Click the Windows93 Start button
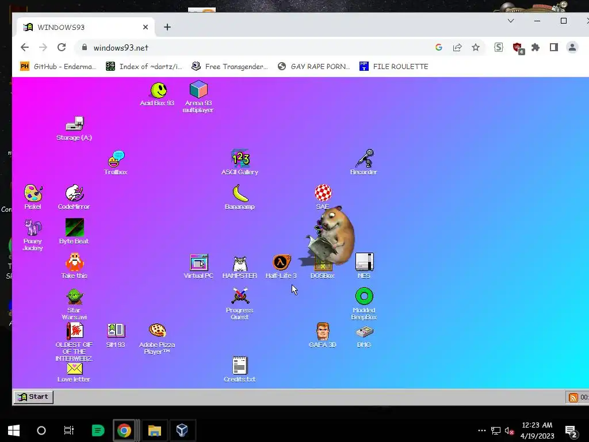The width and height of the screenshot is (589, 442). [33, 397]
